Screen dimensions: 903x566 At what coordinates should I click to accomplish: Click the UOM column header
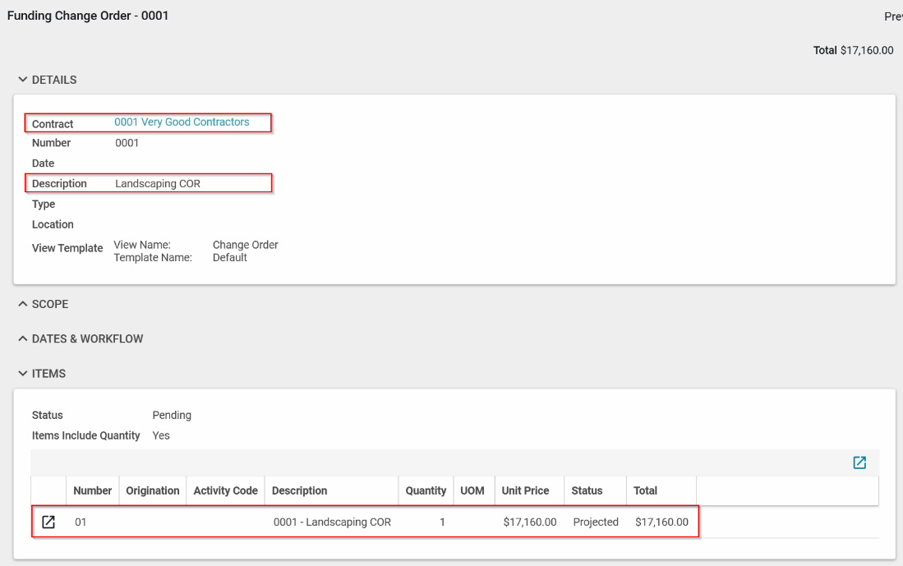coord(472,490)
